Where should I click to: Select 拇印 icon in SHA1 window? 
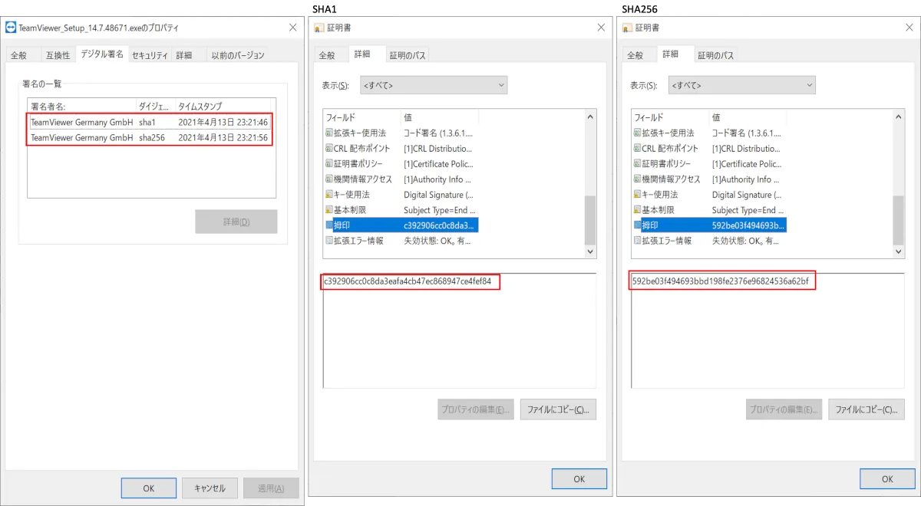point(329,225)
